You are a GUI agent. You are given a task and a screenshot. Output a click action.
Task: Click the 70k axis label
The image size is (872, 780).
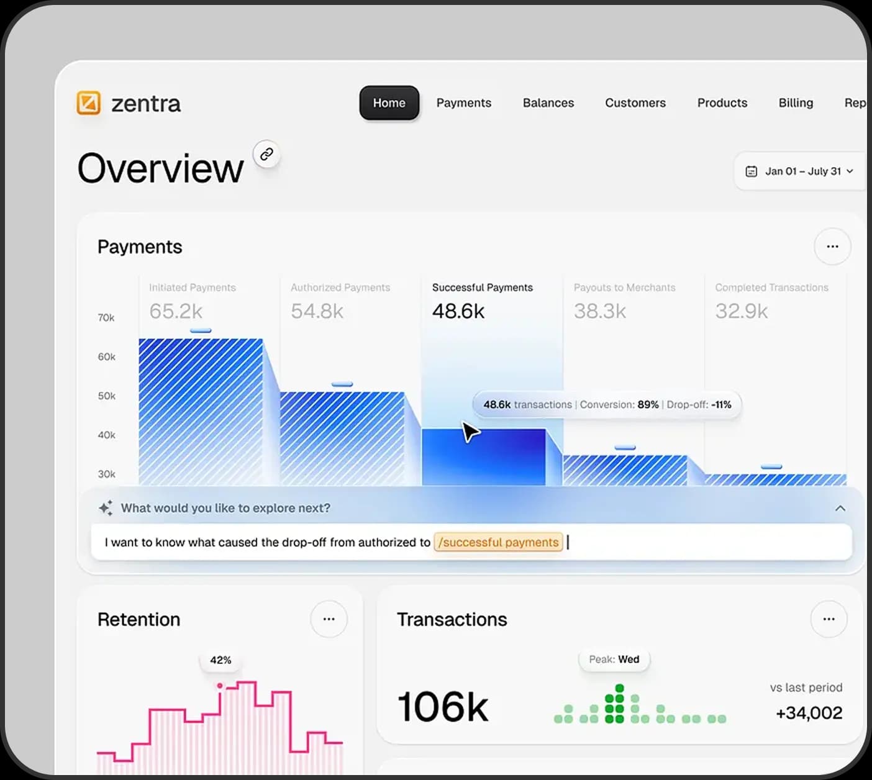click(x=106, y=318)
